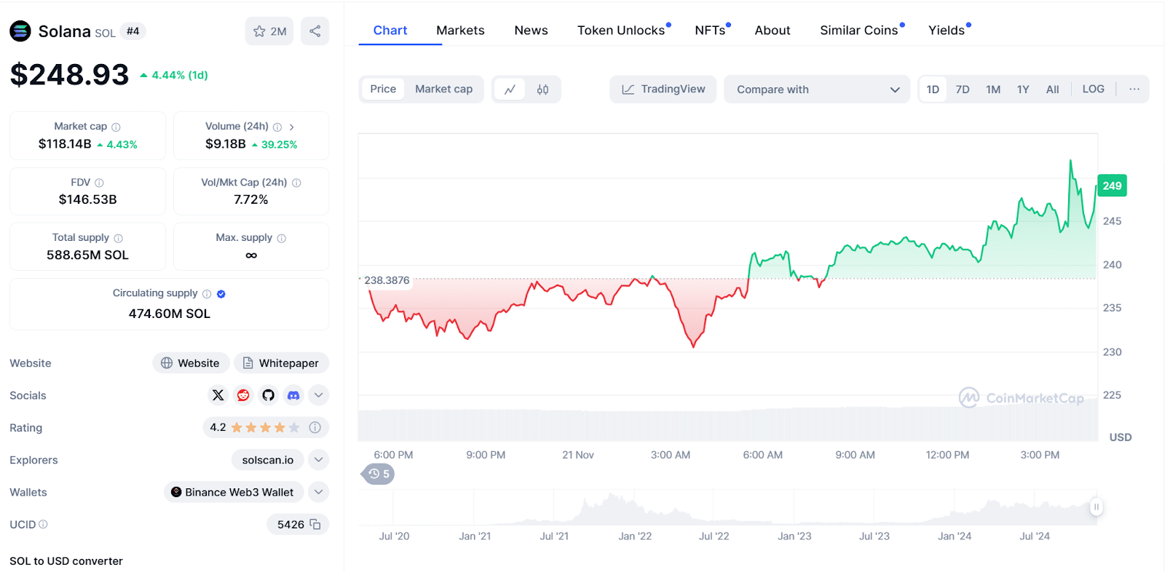Open the share icon button
This screenshot has width=1165, height=572.
click(x=315, y=31)
